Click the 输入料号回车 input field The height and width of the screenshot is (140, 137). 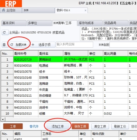(74, 45)
